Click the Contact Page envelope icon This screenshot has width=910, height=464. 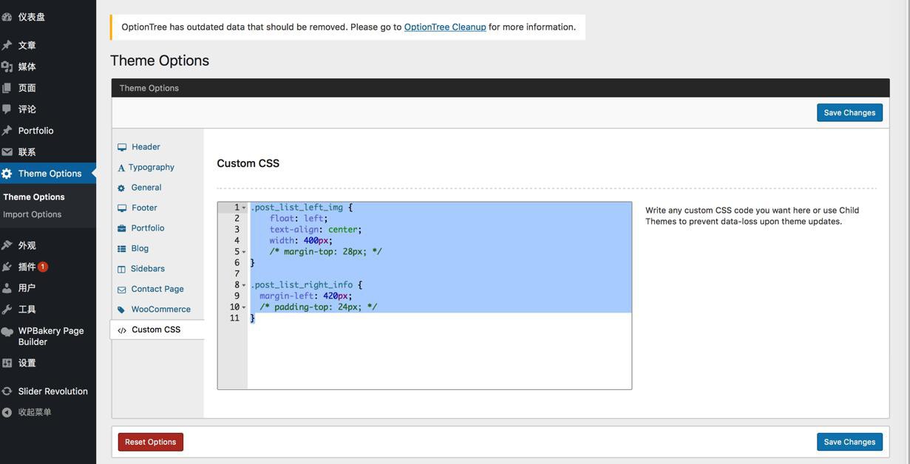pos(122,290)
